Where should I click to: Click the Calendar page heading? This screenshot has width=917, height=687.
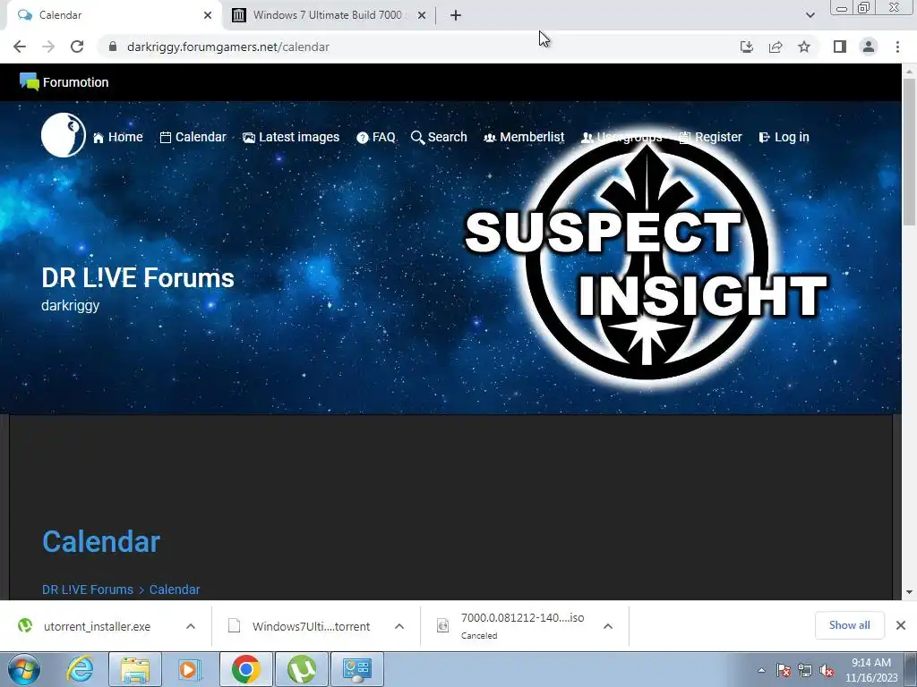101,541
